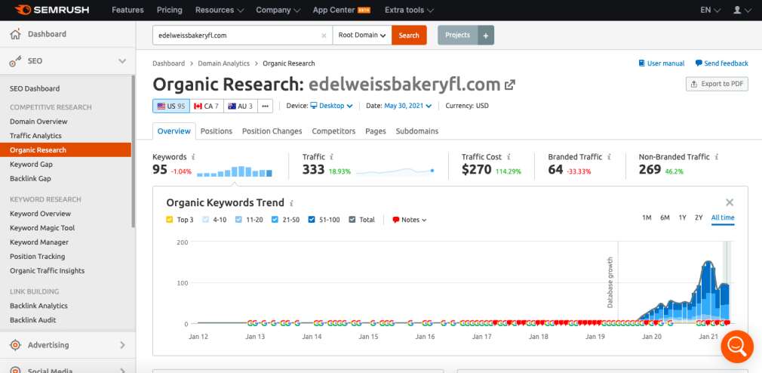Open the Date May 30, 2021 dropdown
The image size is (762, 373).
click(x=408, y=106)
